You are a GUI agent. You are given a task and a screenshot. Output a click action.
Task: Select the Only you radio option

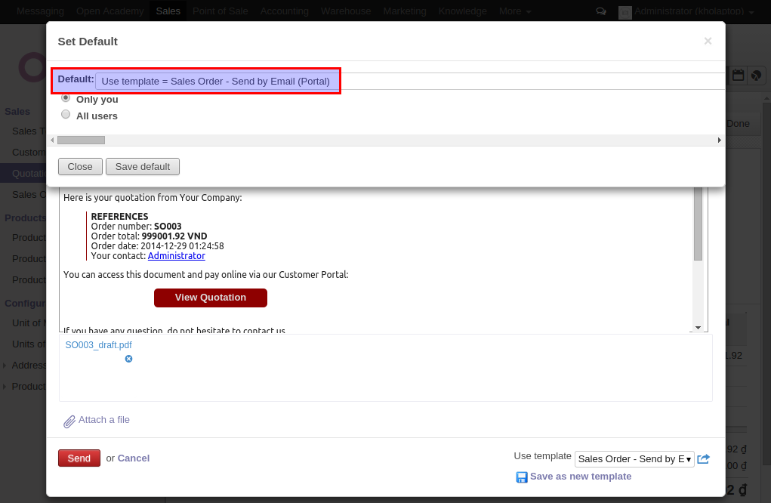(66, 98)
